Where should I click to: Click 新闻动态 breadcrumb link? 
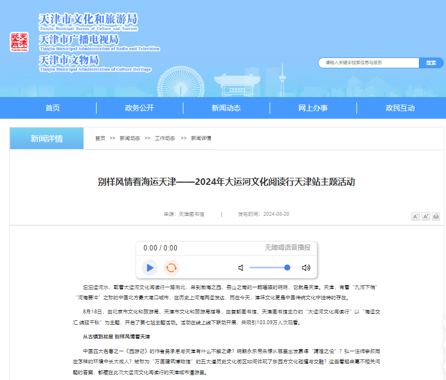click(x=130, y=138)
